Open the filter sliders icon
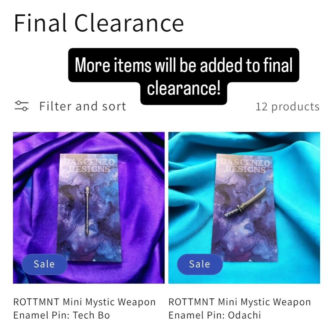The height and width of the screenshot is (333, 333). point(21,106)
